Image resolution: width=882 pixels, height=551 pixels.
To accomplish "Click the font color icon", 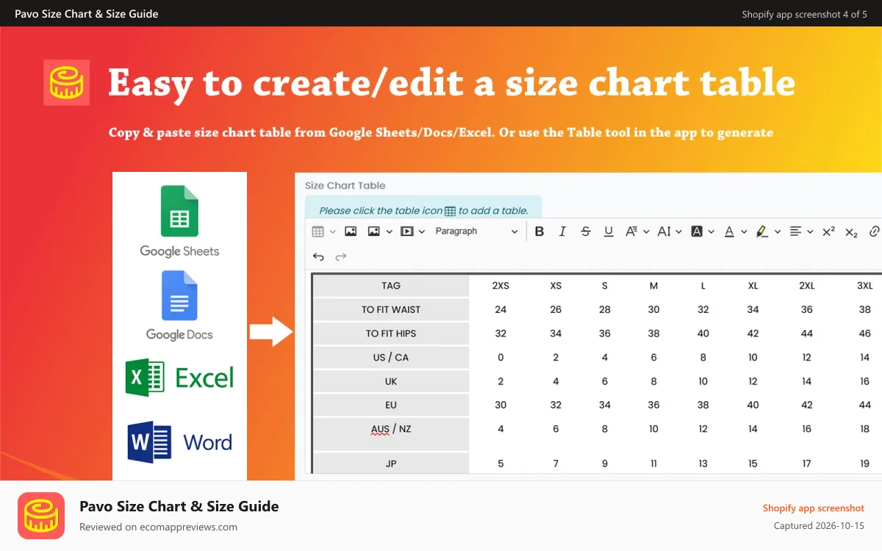I will [729, 231].
